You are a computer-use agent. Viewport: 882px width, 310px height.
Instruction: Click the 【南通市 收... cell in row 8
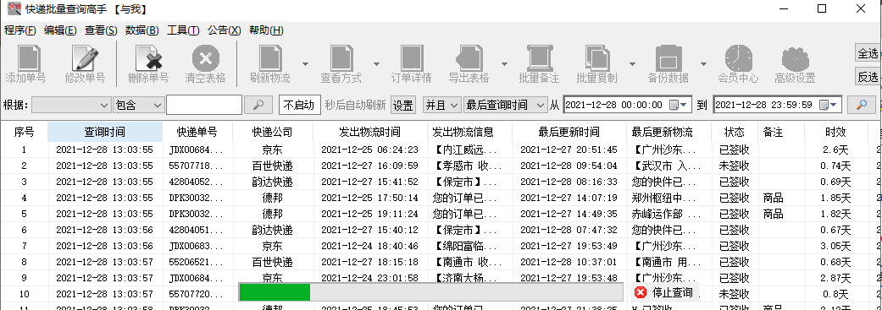(469, 263)
